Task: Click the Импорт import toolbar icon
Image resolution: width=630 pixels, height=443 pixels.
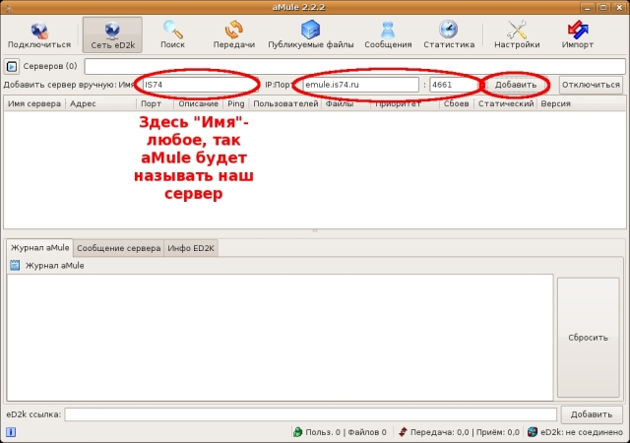Action: tap(577, 34)
